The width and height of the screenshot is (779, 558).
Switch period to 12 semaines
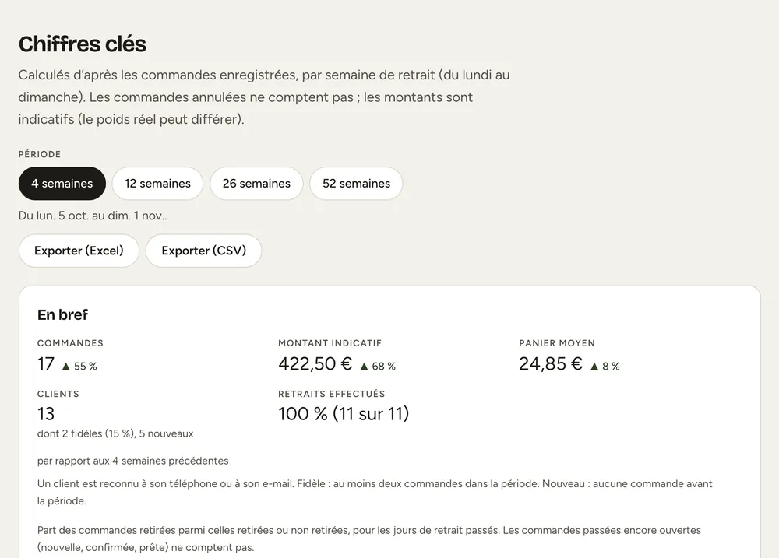click(157, 184)
